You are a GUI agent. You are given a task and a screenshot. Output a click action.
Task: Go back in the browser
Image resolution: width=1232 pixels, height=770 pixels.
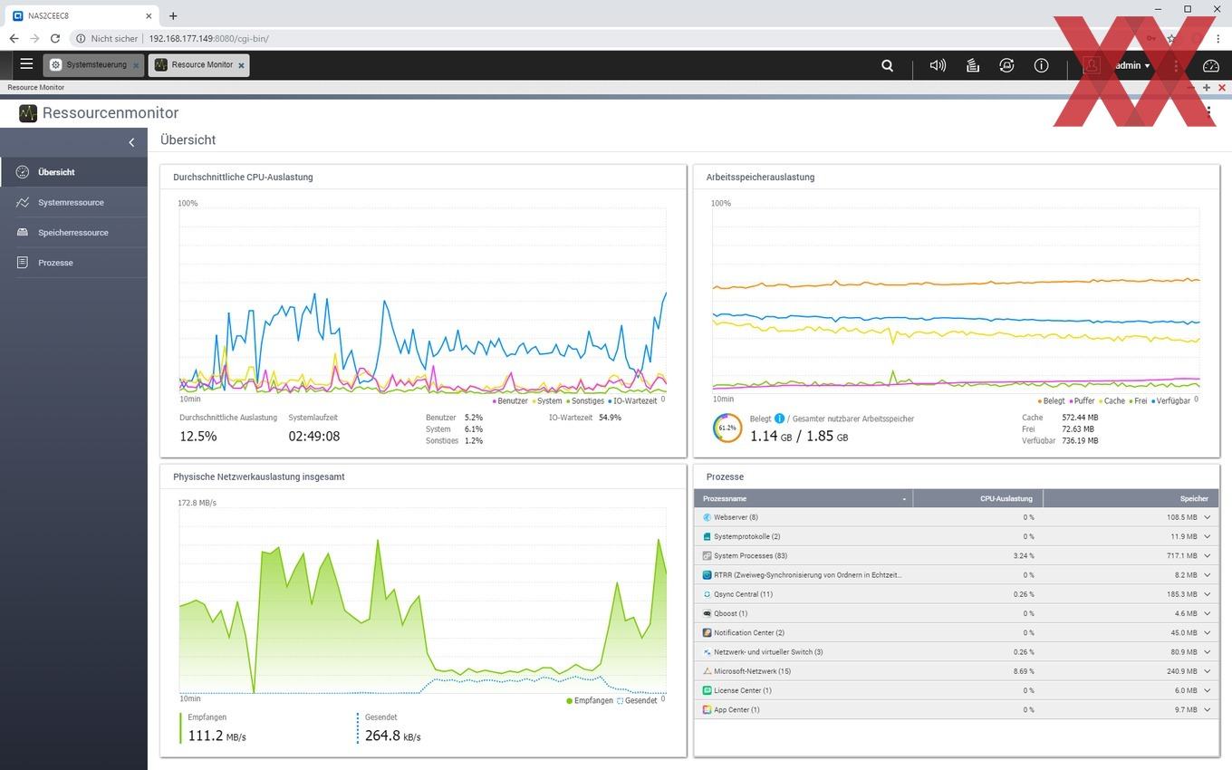click(14, 39)
